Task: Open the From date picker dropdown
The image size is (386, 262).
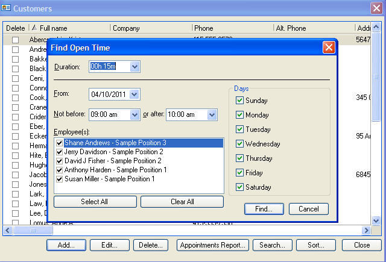Action: point(134,95)
